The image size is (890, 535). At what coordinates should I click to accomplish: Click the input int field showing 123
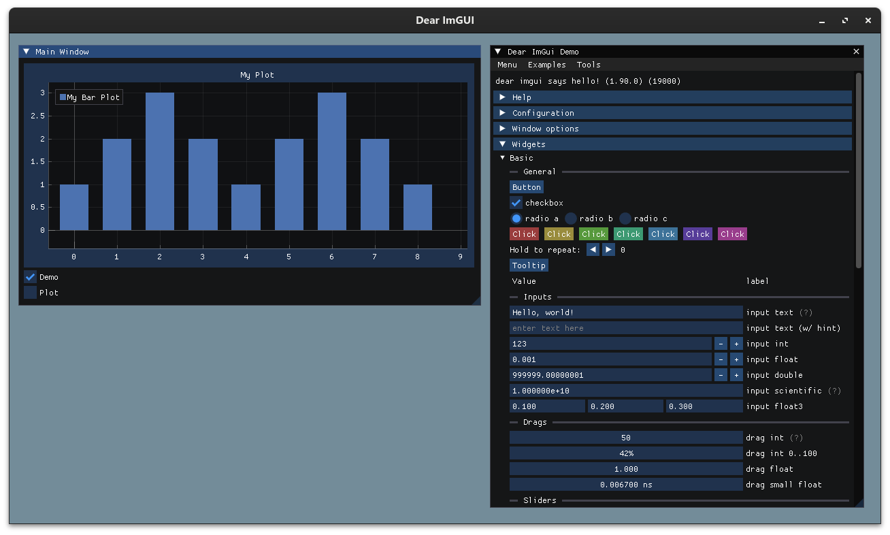[610, 344]
